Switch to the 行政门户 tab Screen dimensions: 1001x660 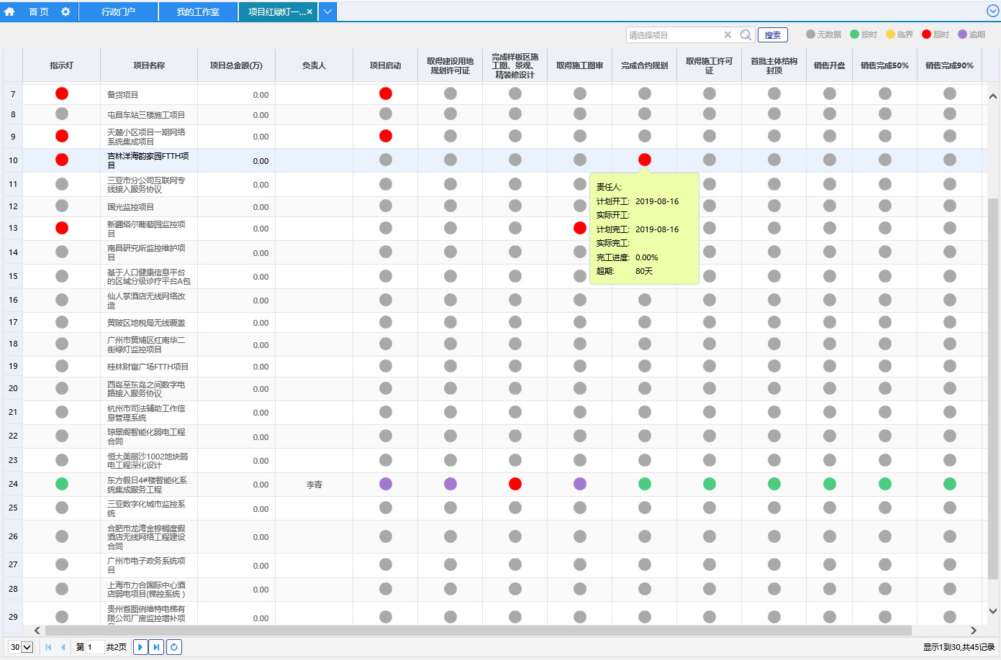pyautogui.click(x=118, y=12)
